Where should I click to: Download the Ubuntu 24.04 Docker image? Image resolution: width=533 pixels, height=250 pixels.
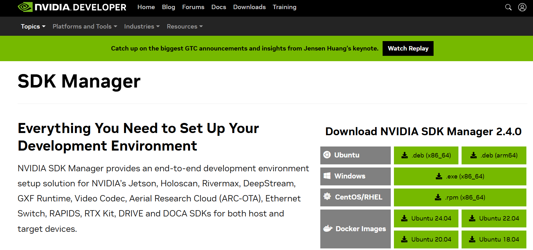pos(426,218)
